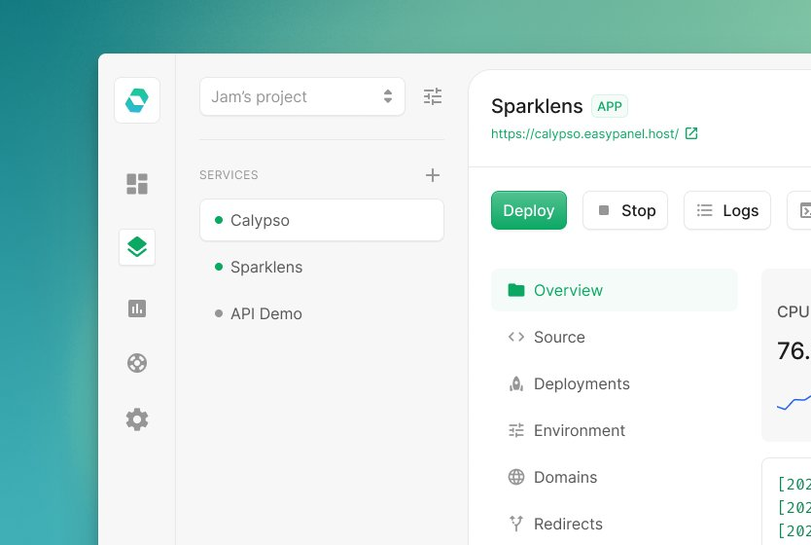The width and height of the screenshot is (811, 545).
Task: Click the Stop button
Action: 625,210
